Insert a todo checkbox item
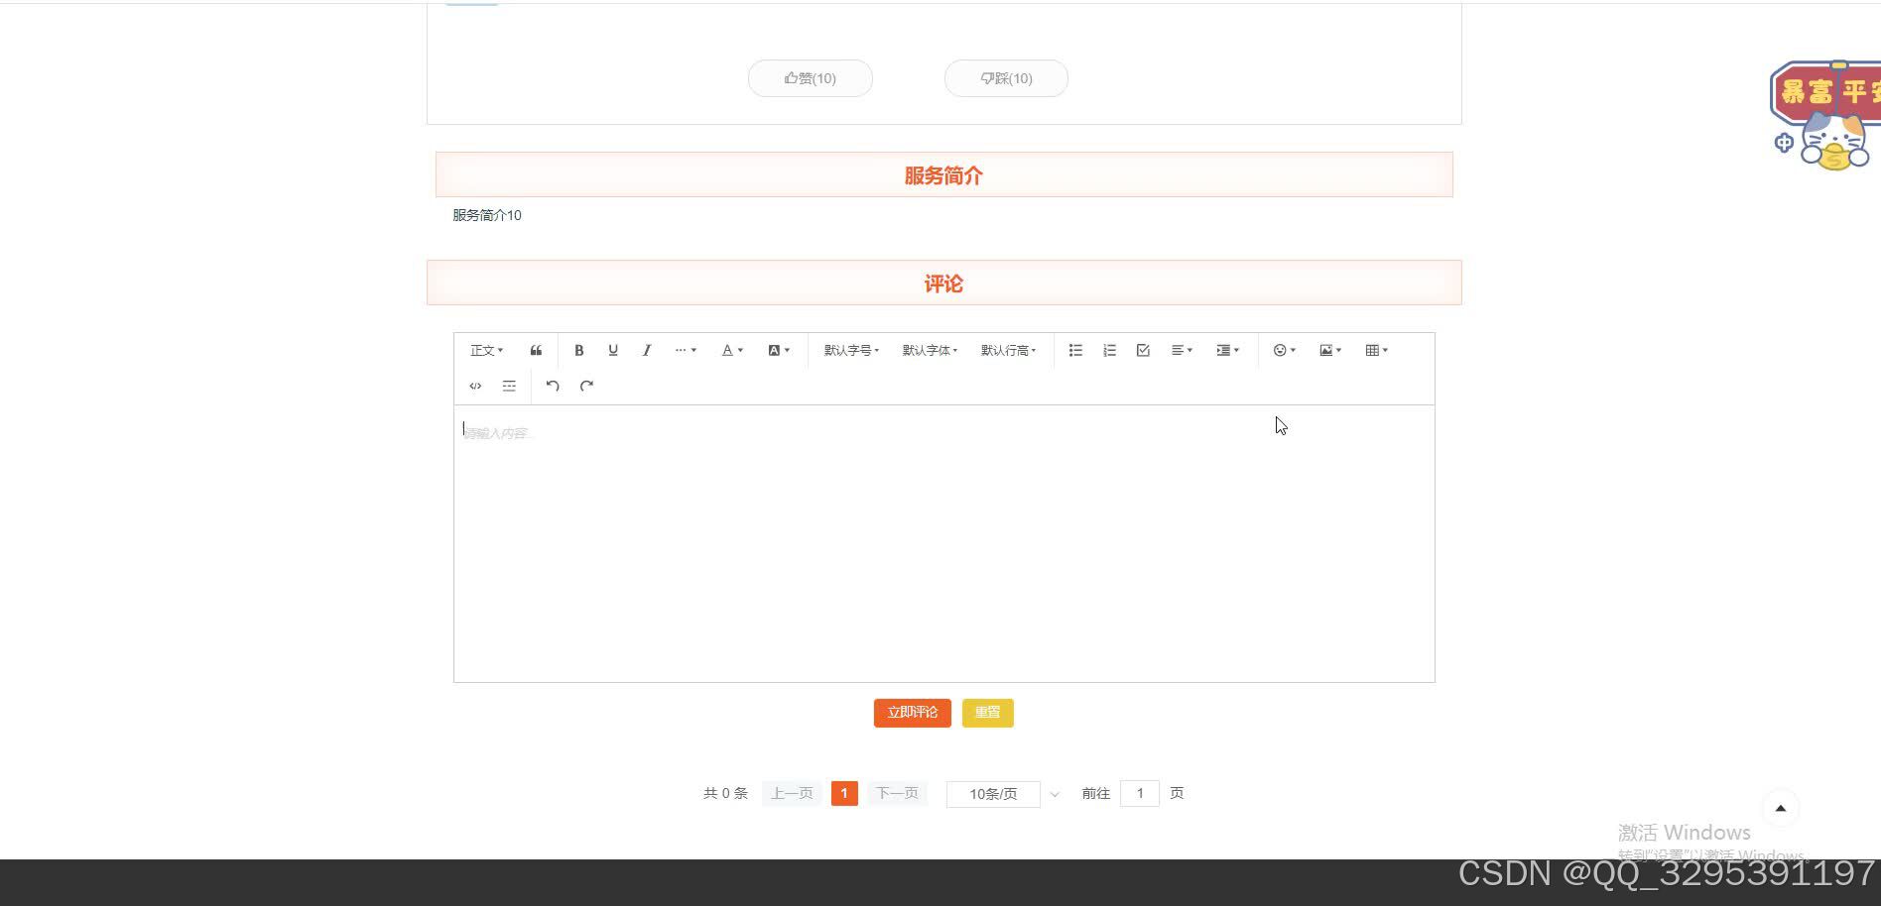 [x=1143, y=350]
